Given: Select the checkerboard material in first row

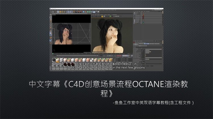Looking at the screenshot, I should coord(92,60).
